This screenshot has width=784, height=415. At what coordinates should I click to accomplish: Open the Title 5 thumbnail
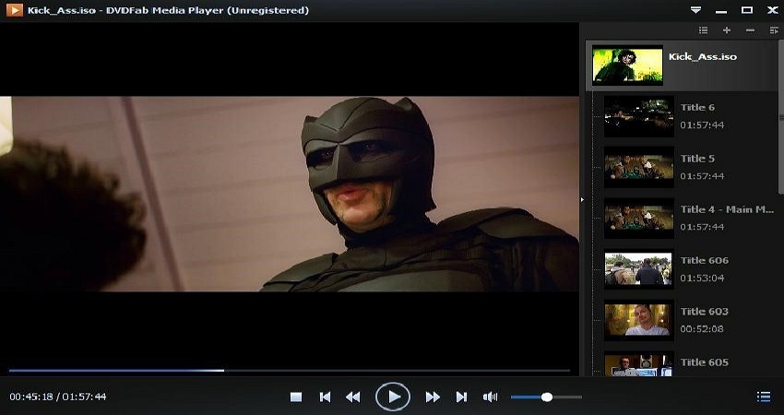coord(638,168)
